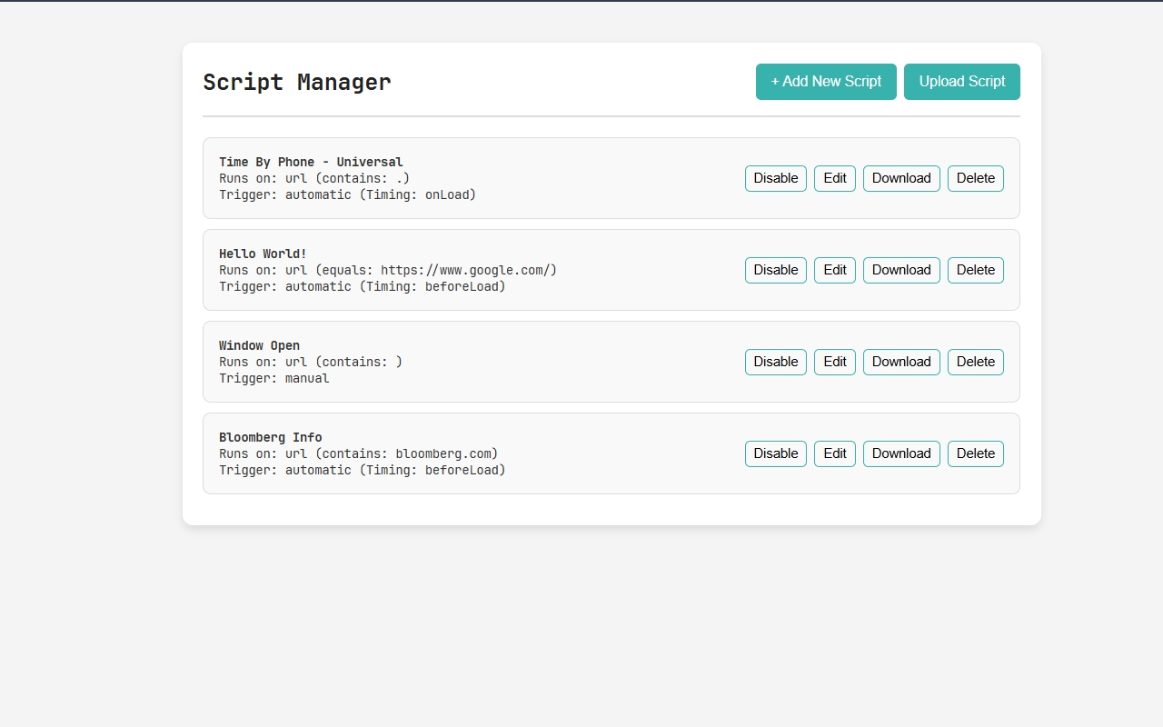The width and height of the screenshot is (1163, 727).
Task: Delete the Time By Phone - Universal script
Action: click(975, 178)
